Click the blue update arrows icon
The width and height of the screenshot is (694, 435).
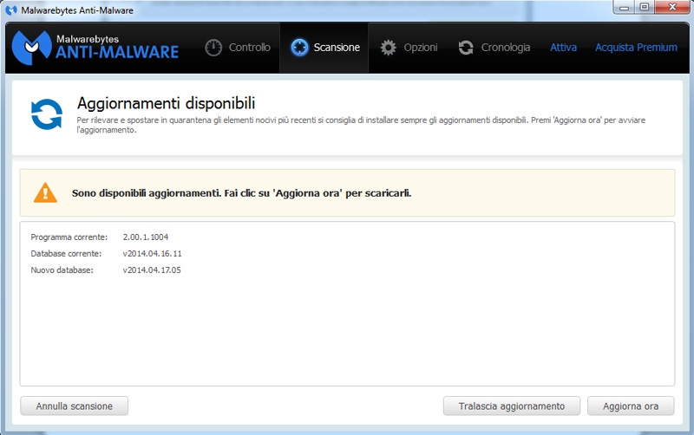pos(47,114)
